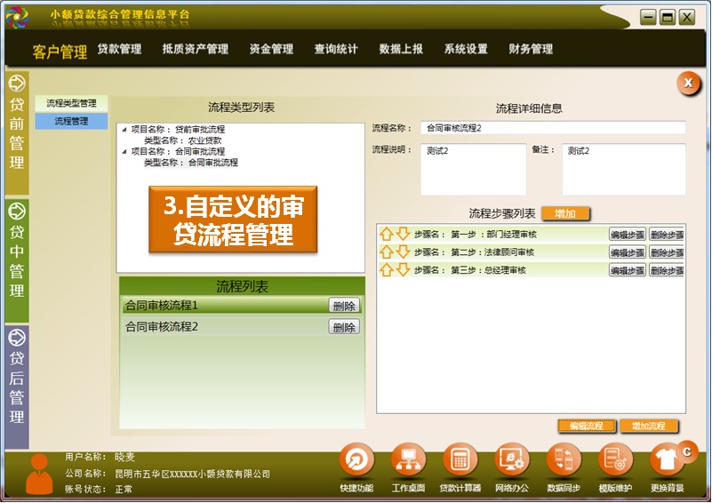Screen dimensions: 712x503
Task: Move third step up with arrow icon
Action: click(x=387, y=270)
